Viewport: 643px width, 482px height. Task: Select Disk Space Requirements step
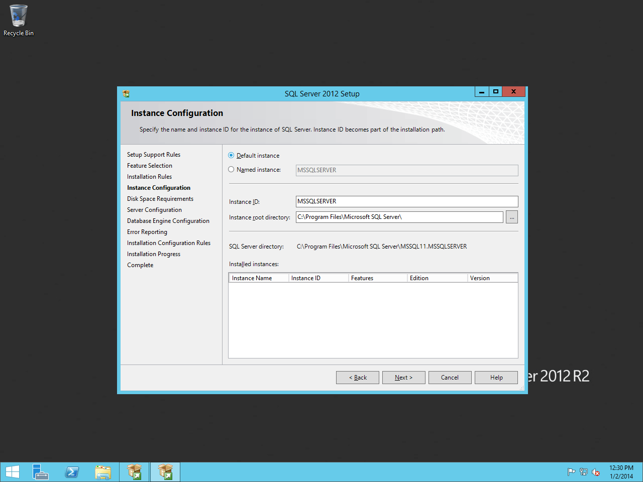point(160,199)
